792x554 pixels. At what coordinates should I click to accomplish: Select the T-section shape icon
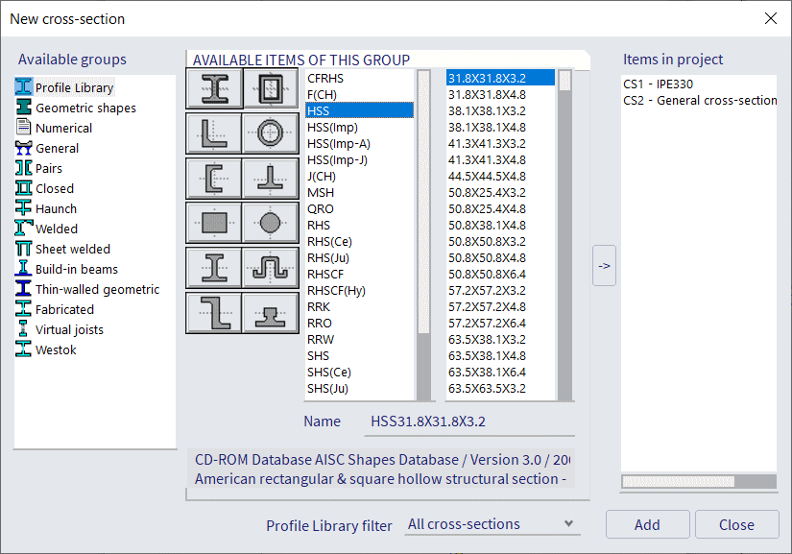(x=270, y=178)
